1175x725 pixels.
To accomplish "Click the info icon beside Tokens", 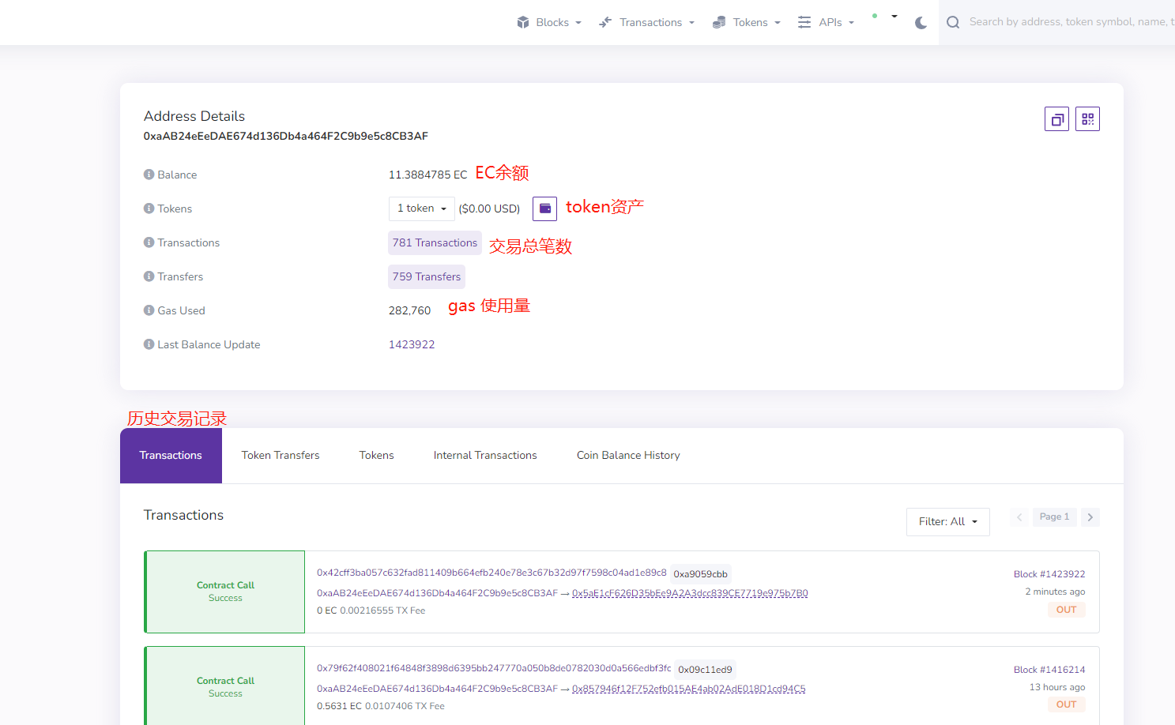I will point(149,208).
